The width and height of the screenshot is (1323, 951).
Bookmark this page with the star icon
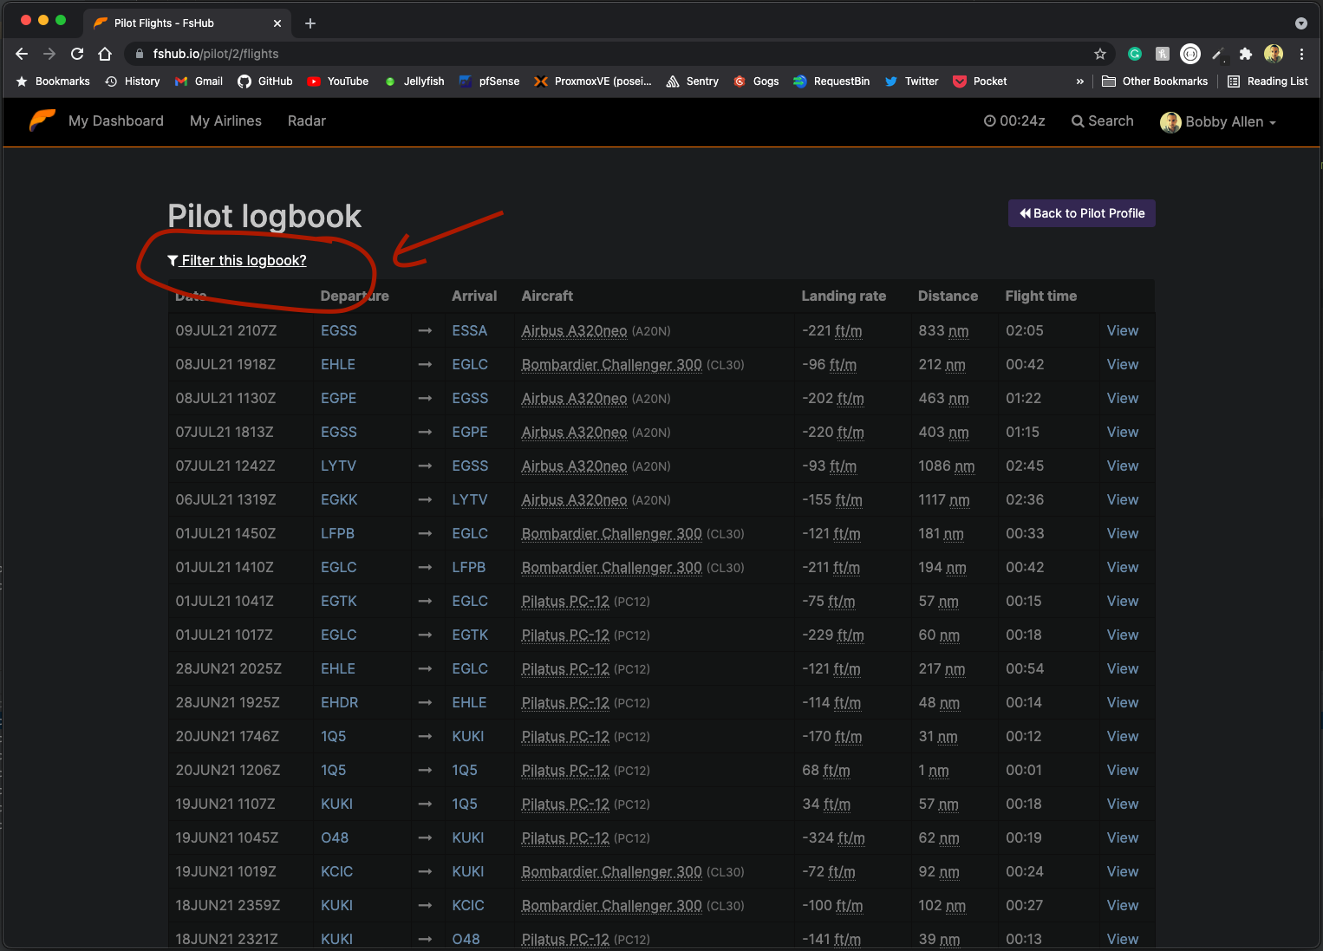1099,53
